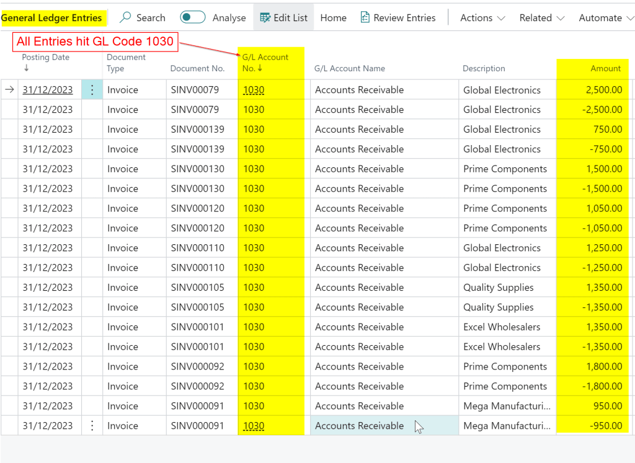The image size is (635, 463).
Task: Click the sort arrow in G/L Account No. header
Action: pos(260,68)
